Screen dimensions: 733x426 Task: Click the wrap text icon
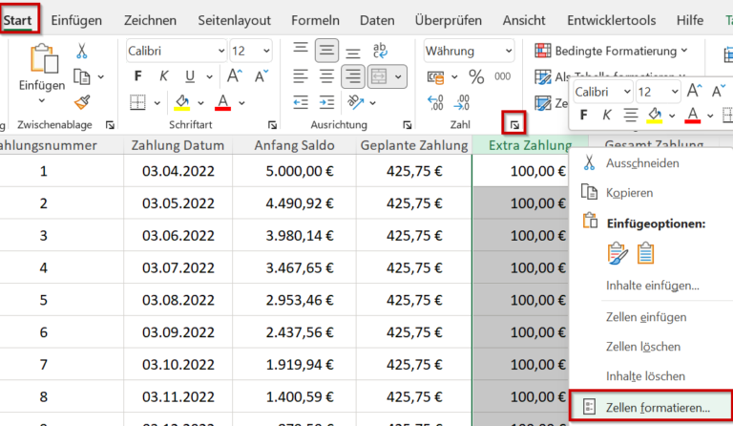click(x=380, y=51)
